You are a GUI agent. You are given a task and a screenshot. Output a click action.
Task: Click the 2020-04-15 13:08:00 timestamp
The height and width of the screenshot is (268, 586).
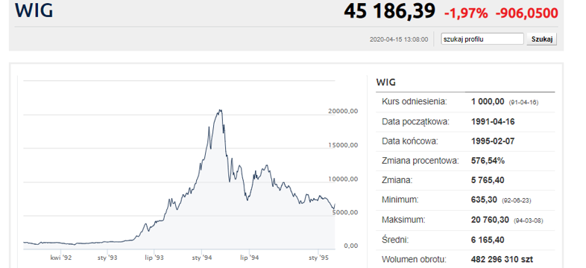coord(399,39)
